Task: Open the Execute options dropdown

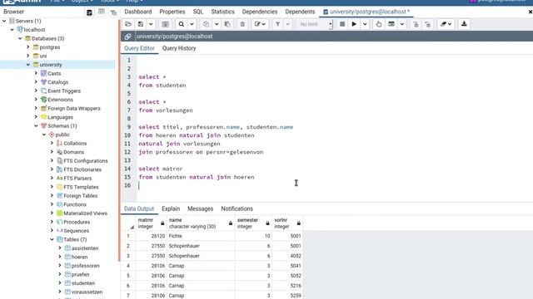Action: [x=365, y=24]
